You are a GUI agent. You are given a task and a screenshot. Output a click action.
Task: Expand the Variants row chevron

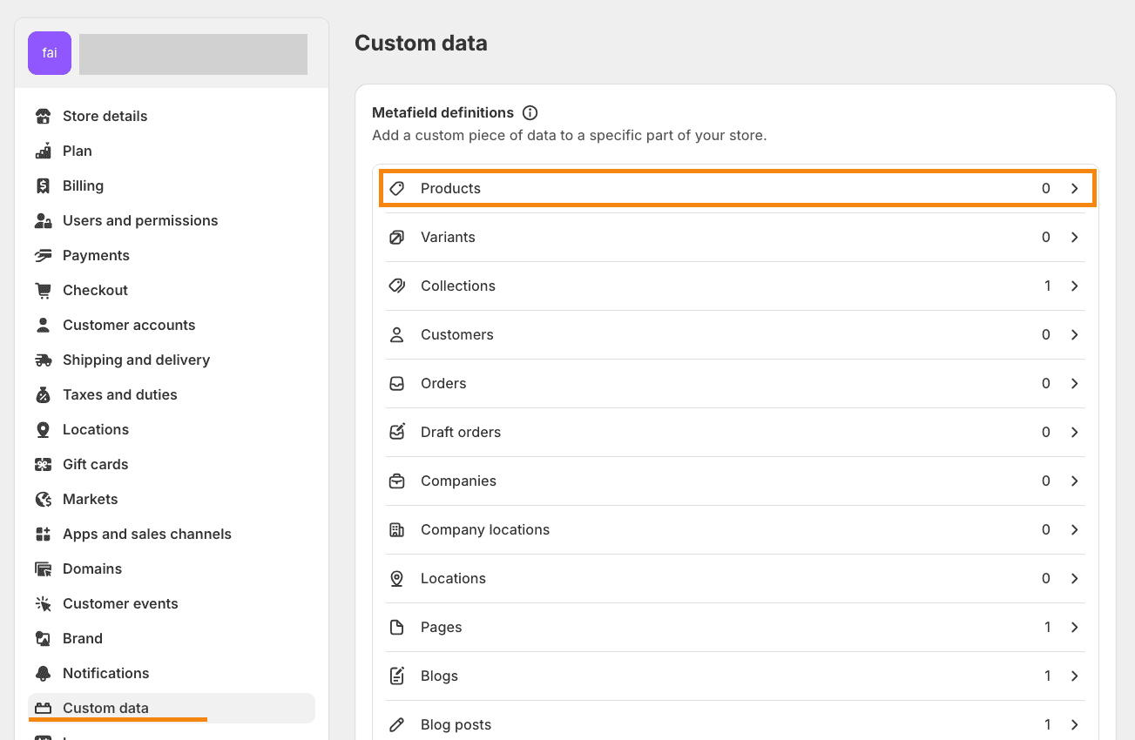tap(1075, 237)
